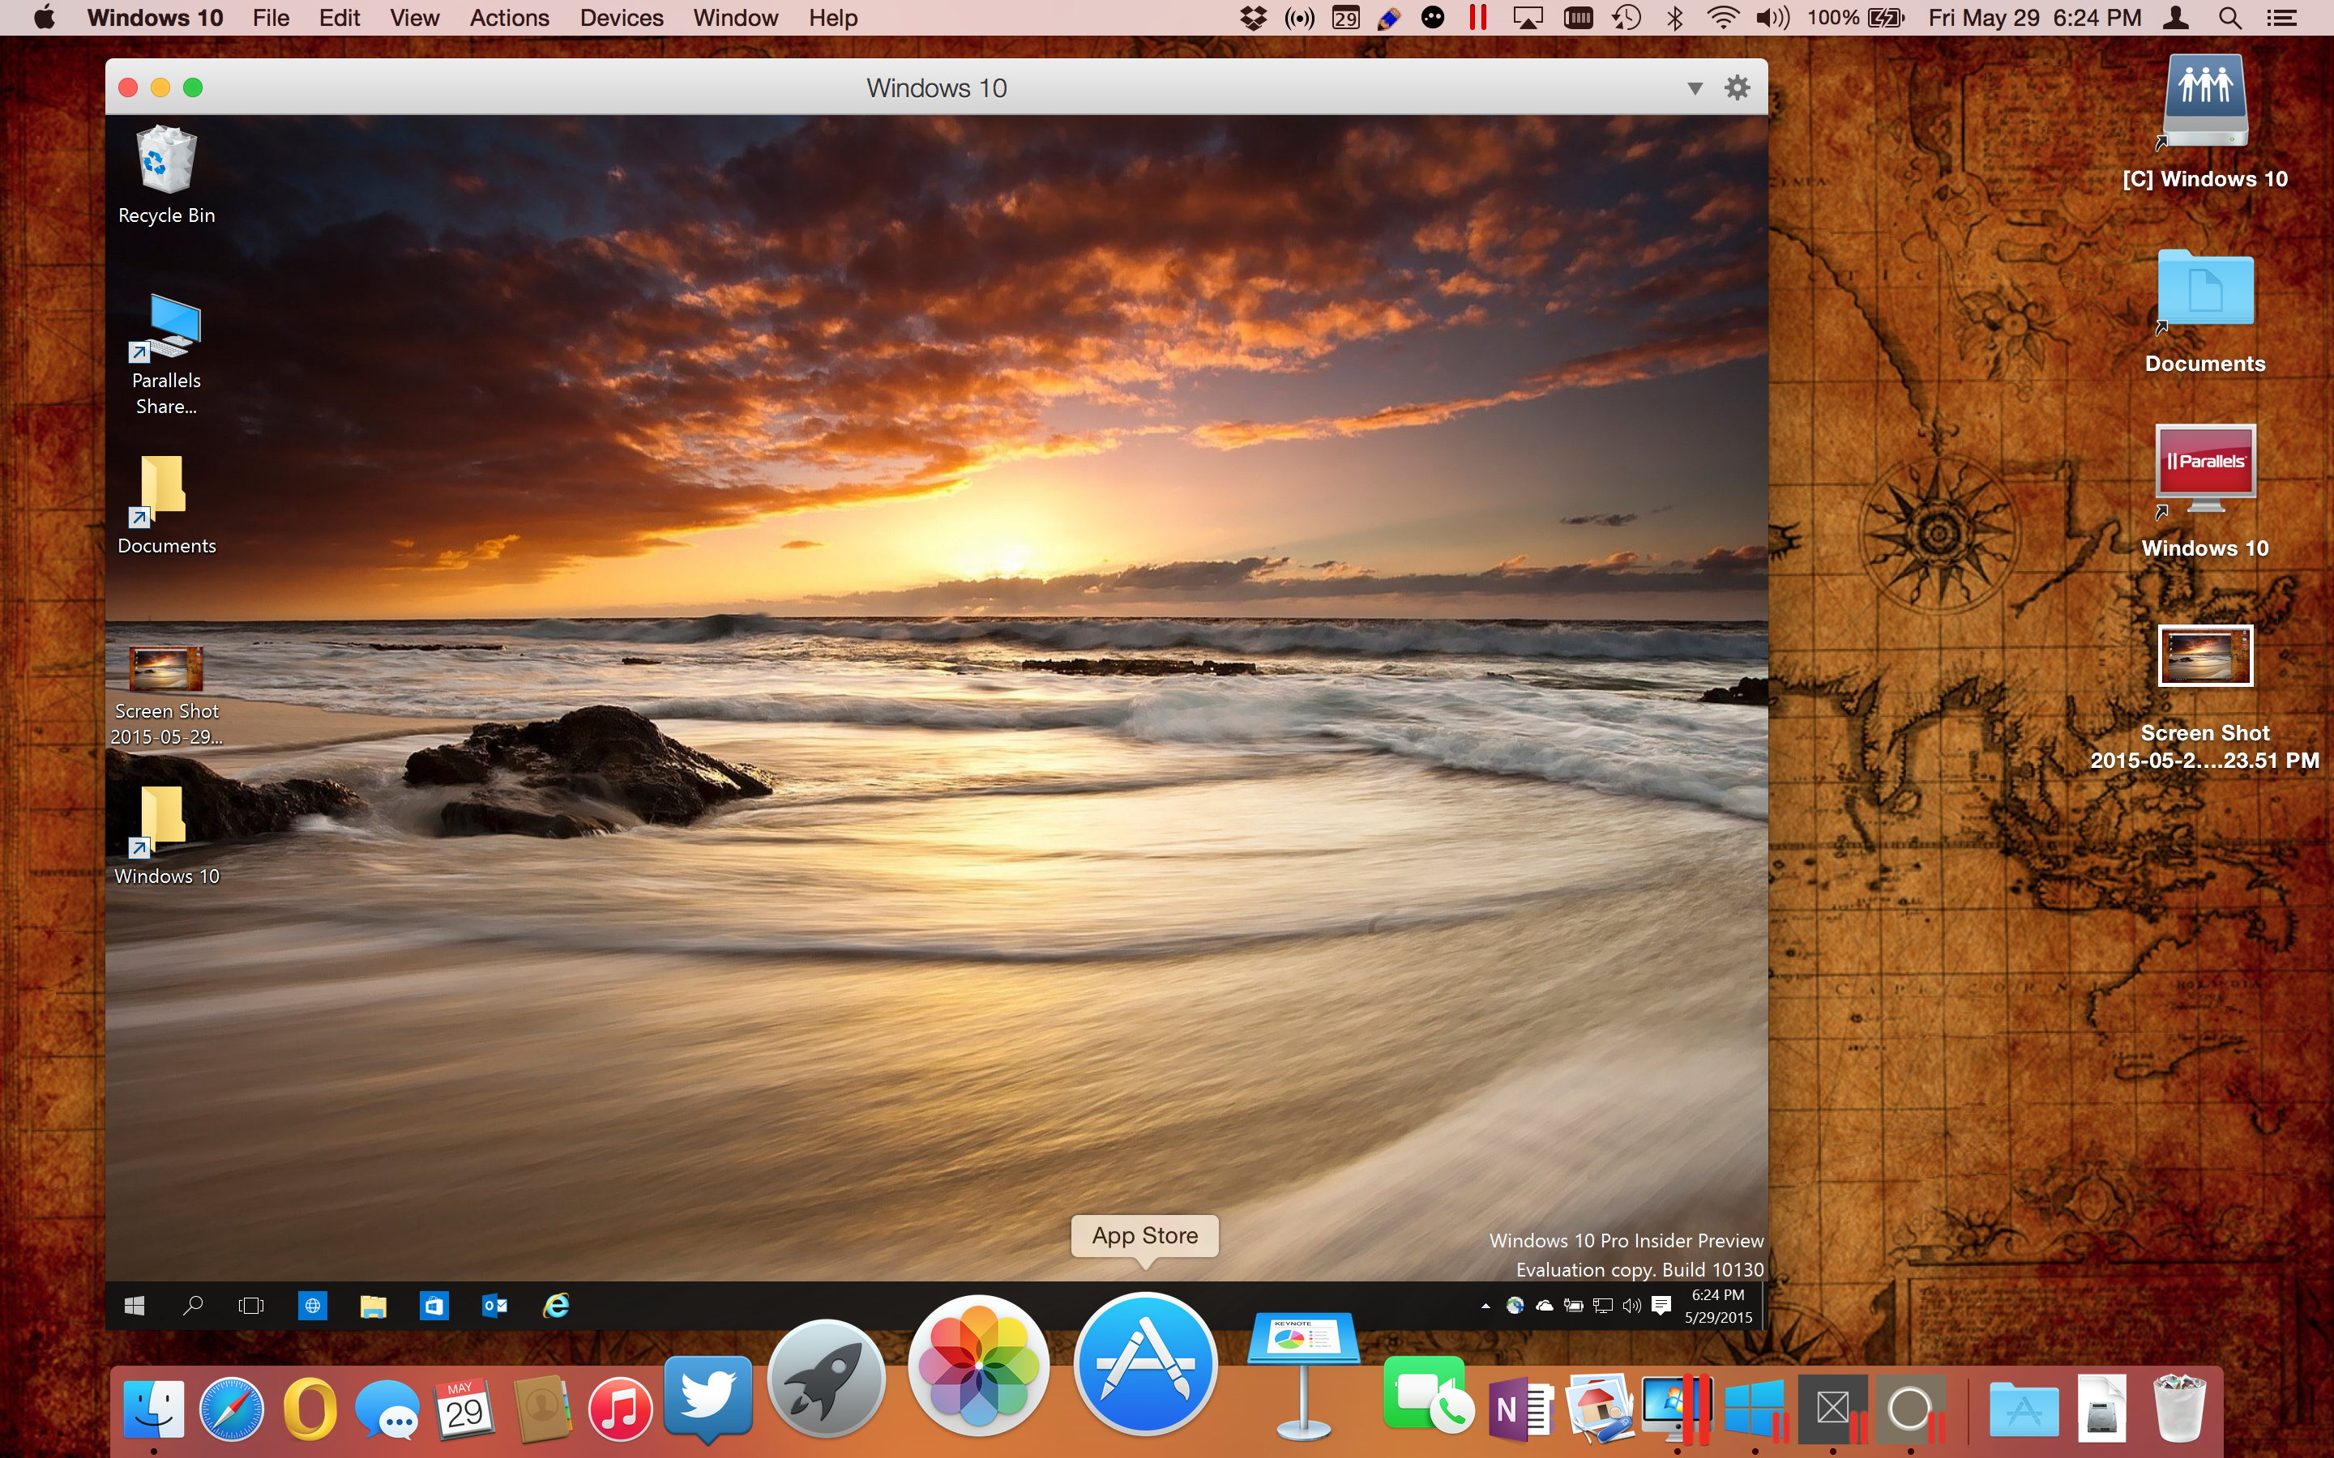Expand the title bar dropdown triangle of the VM window
Screen dimensions: 2334x1458
pyautogui.click(x=1695, y=89)
